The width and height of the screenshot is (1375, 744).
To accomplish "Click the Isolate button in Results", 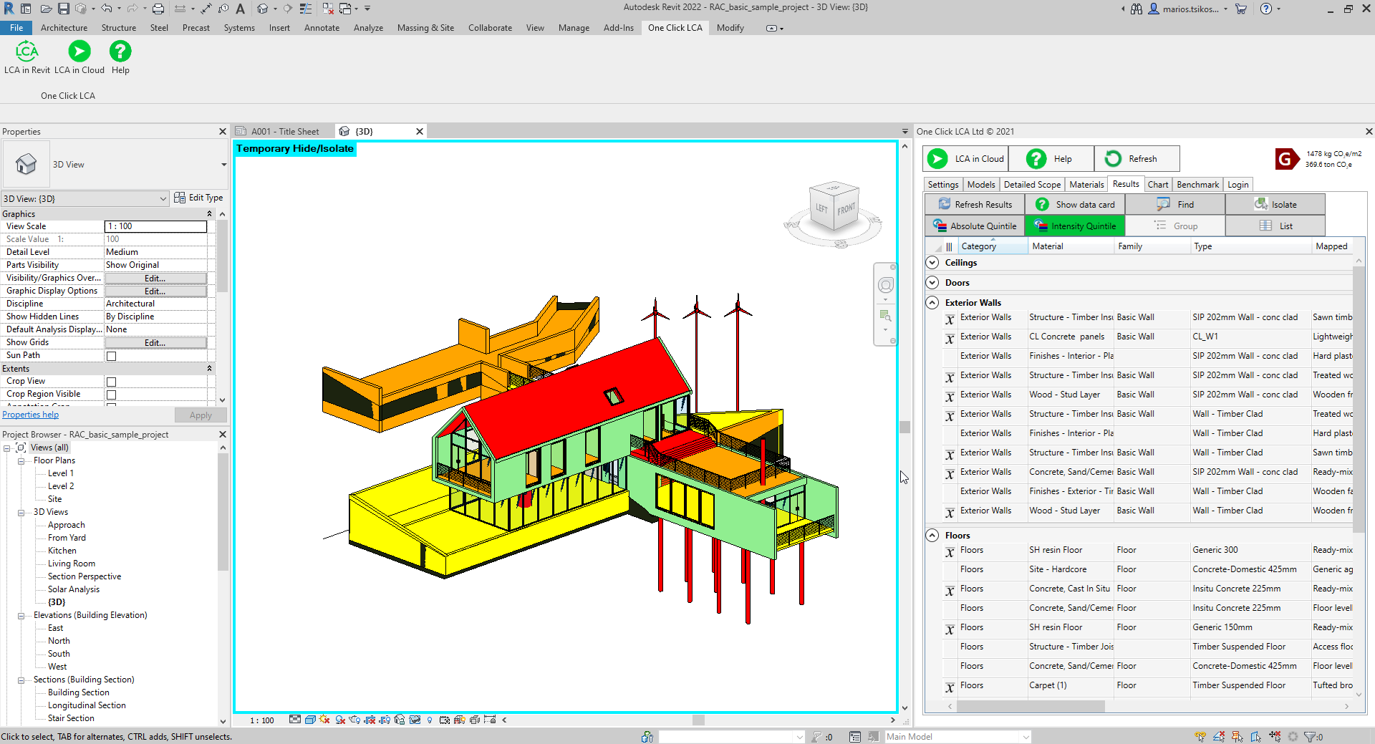I will tap(1275, 205).
